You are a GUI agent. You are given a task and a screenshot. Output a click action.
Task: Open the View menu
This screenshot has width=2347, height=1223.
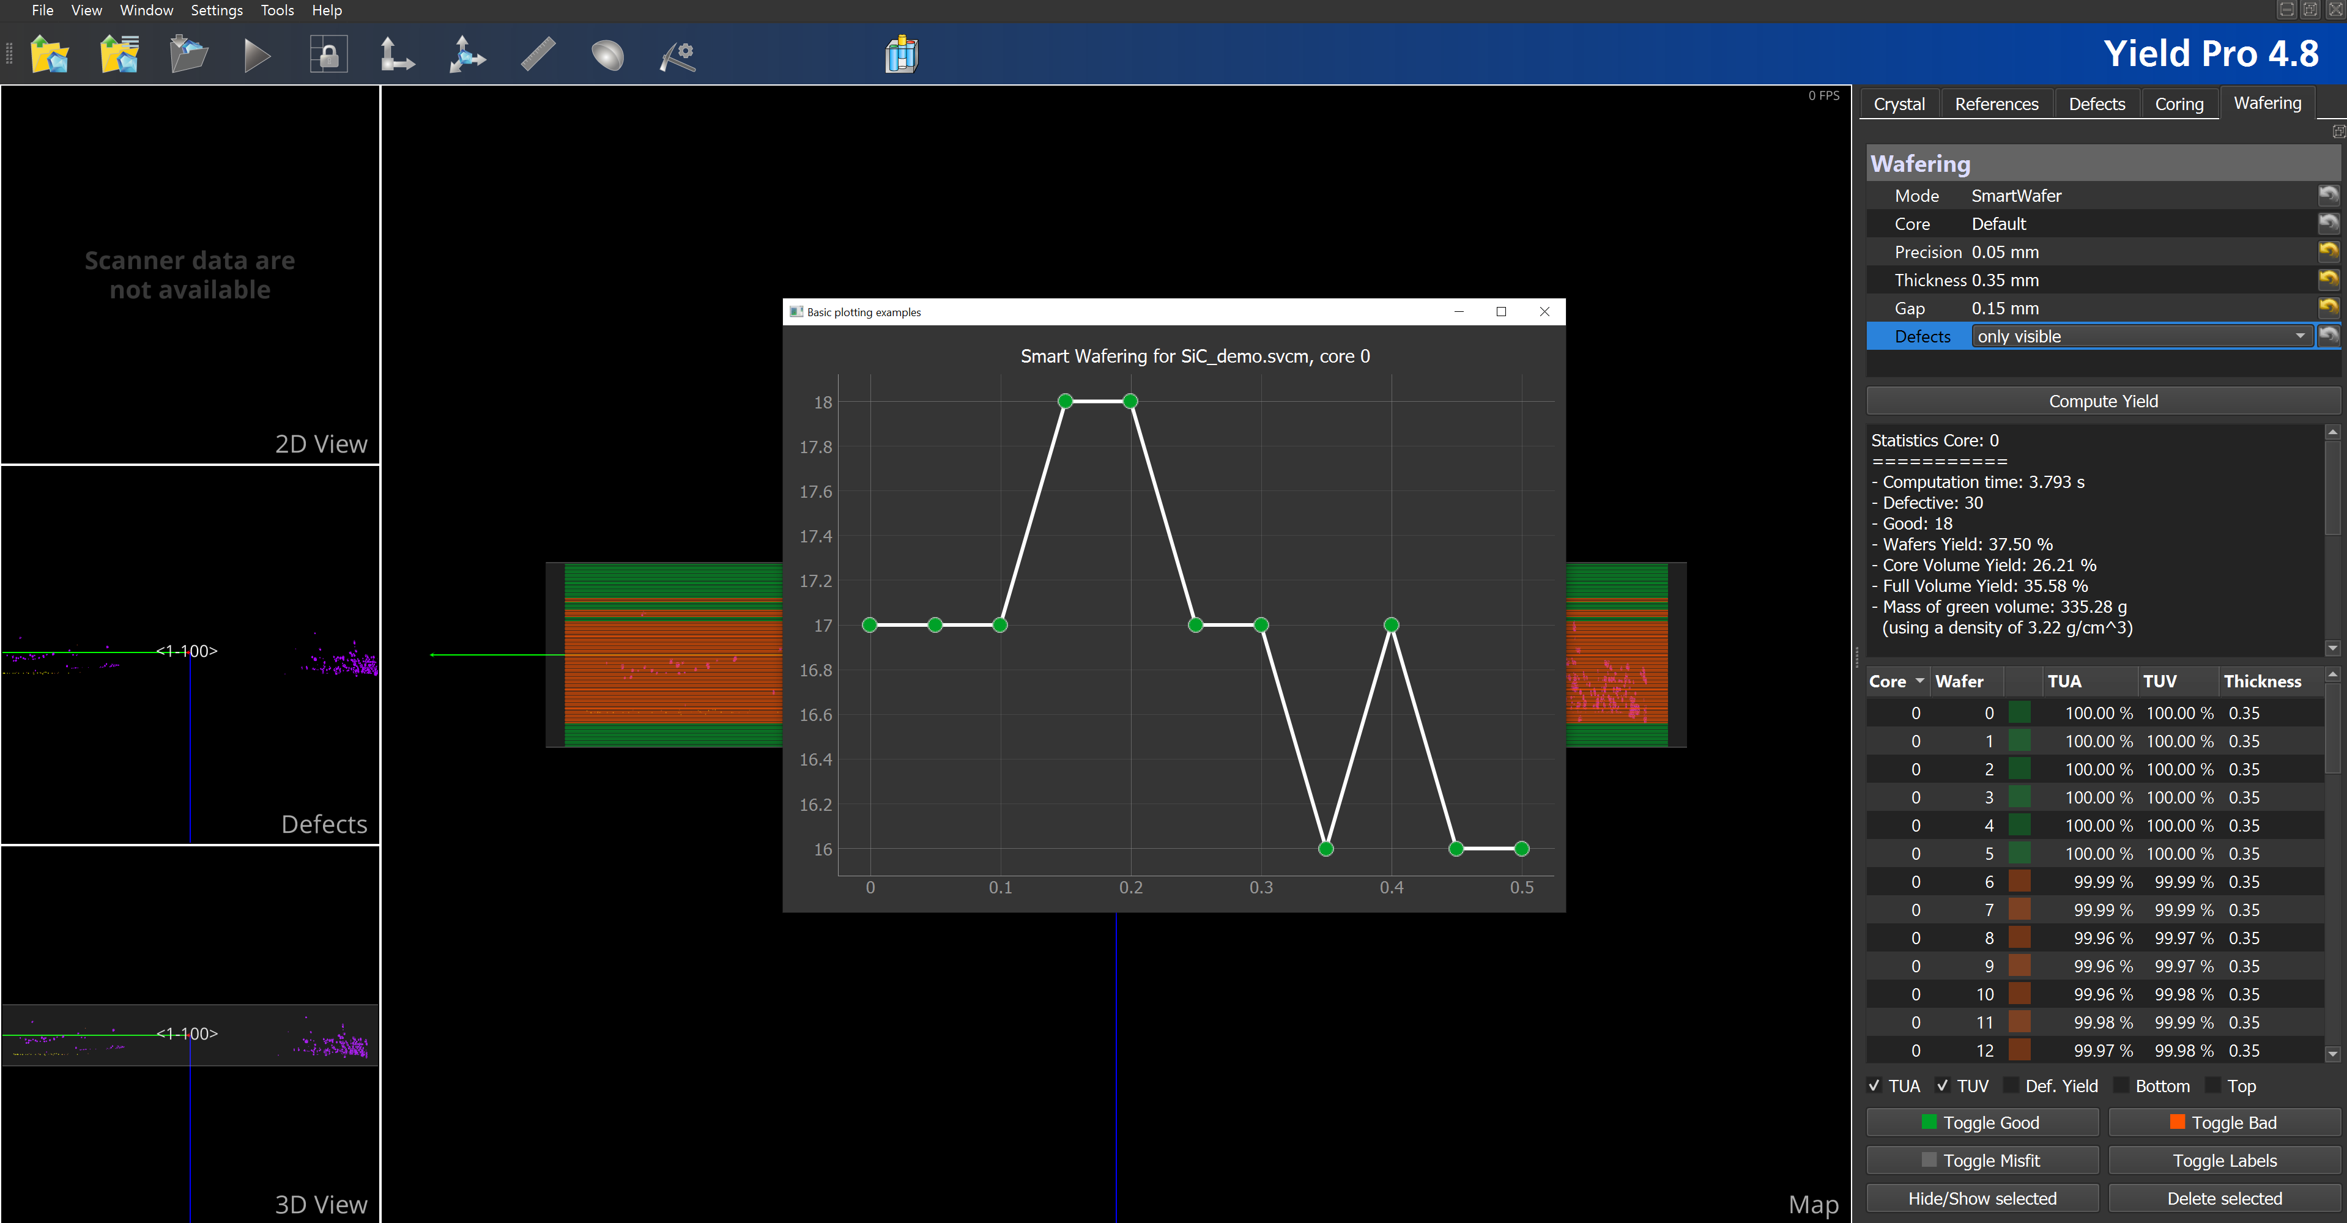point(87,10)
